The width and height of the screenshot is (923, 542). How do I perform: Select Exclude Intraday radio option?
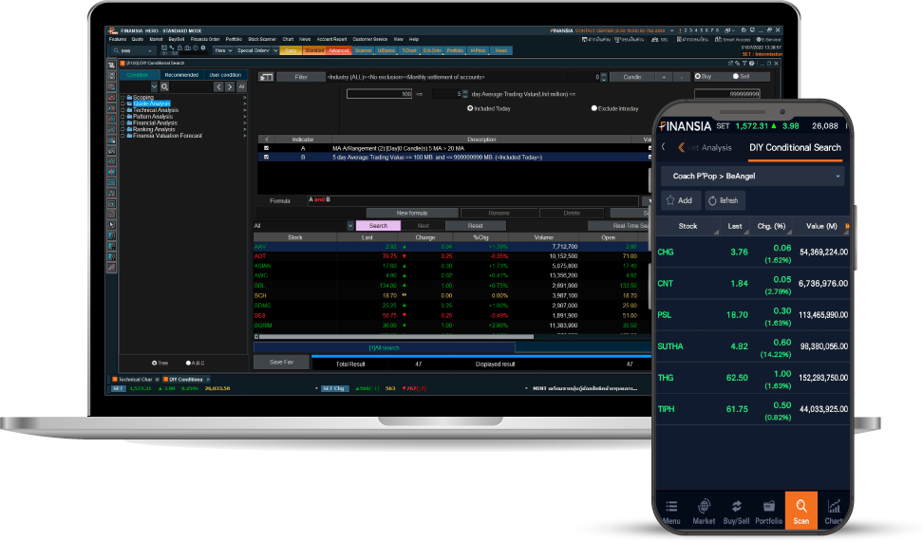click(x=593, y=108)
